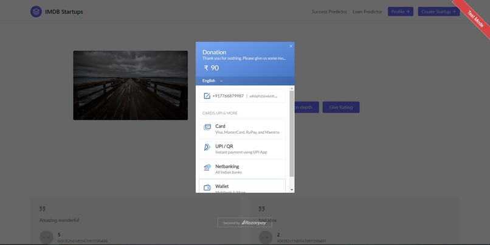Click the pier startup image
The image size is (490, 245).
point(130,85)
